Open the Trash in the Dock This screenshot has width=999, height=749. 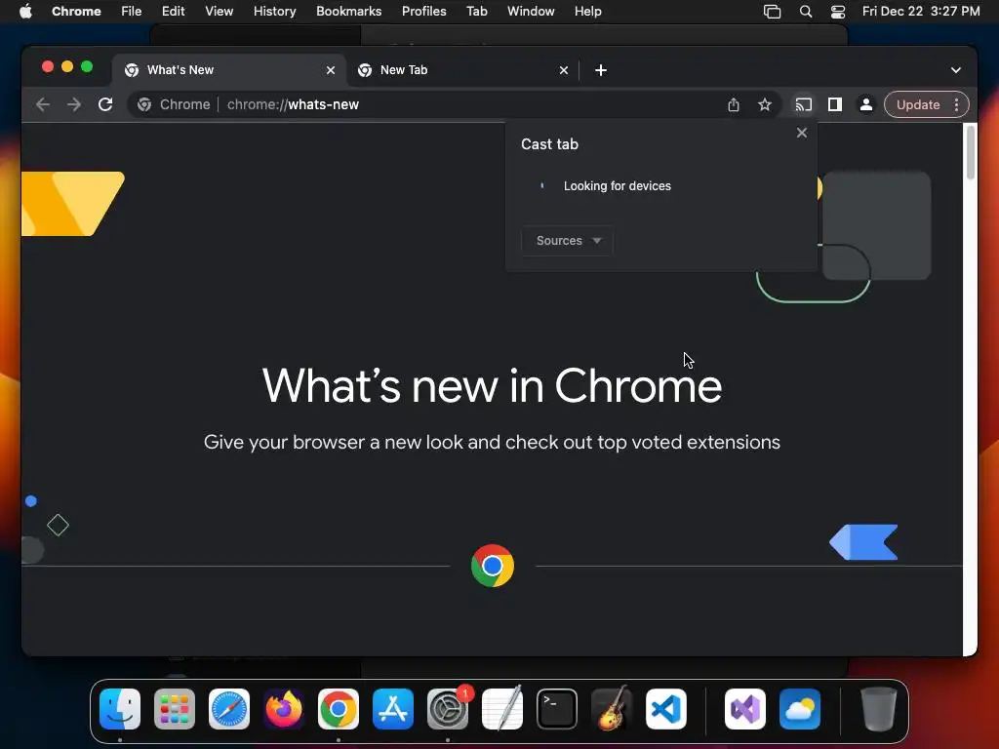(879, 709)
